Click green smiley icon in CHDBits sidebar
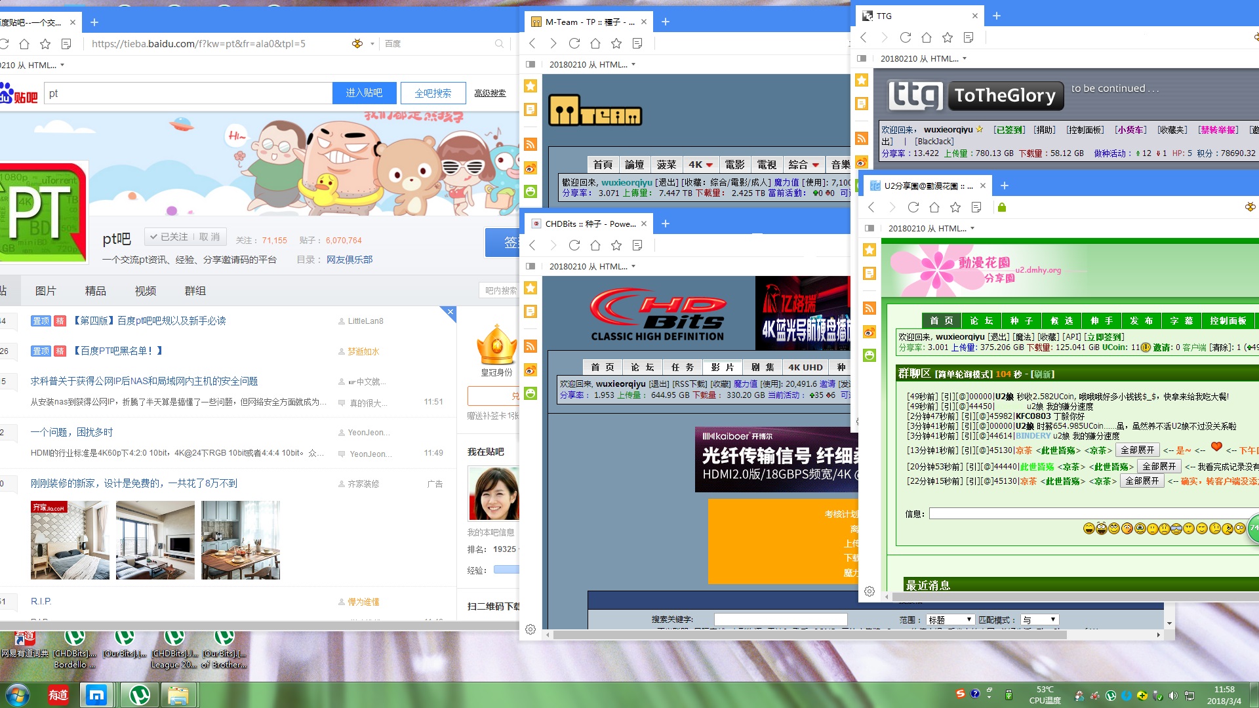1259x708 pixels. click(531, 393)
